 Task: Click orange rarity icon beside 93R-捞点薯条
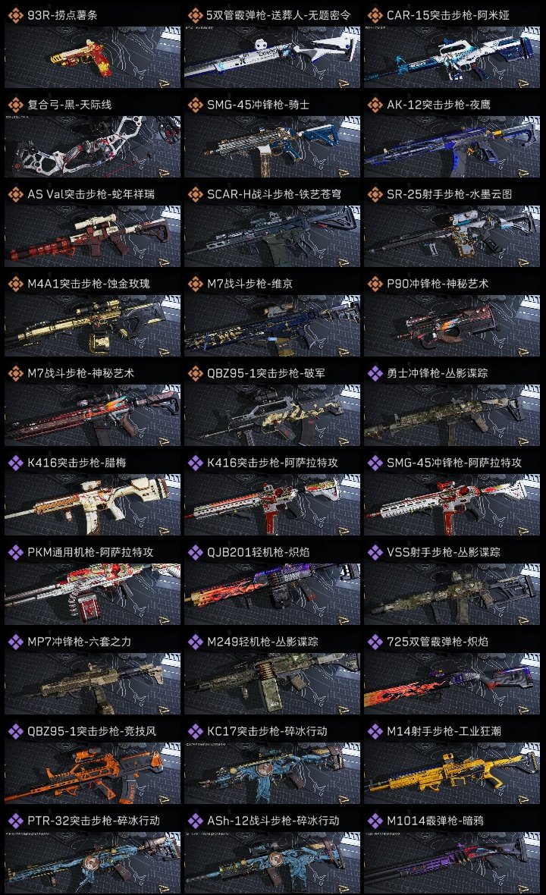coord(15,15)
